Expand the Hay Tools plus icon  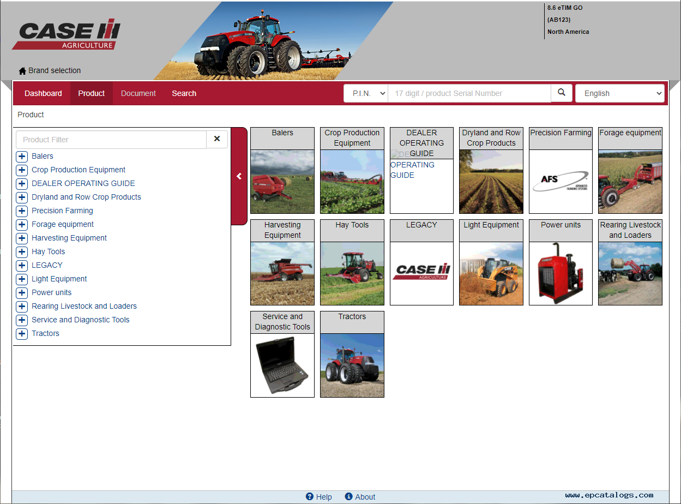tap(22, 251)
